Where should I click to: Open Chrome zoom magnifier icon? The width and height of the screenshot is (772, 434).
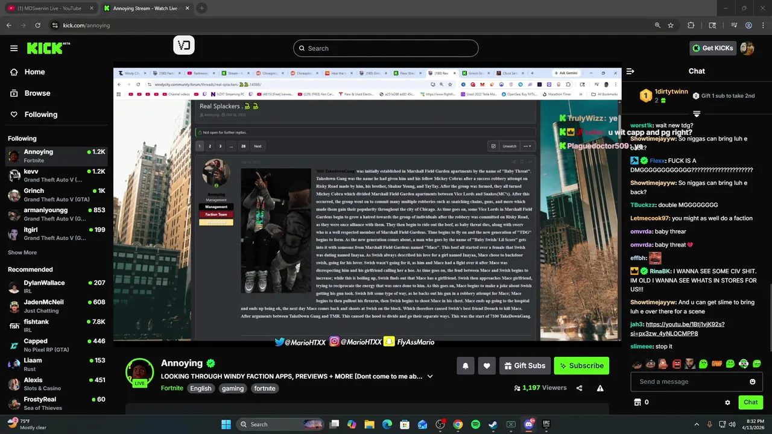657,25
